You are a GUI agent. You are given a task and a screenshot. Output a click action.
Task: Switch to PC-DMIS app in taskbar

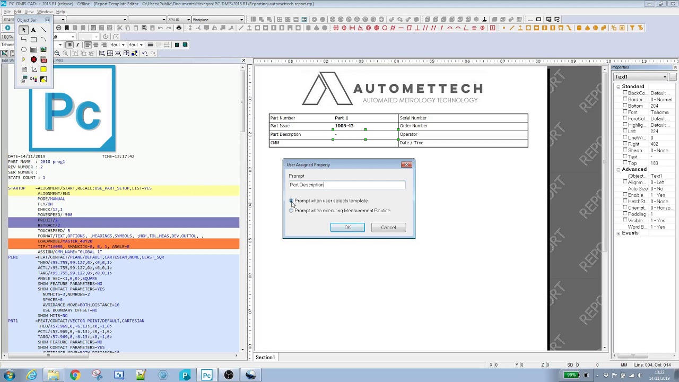pyautogui.click(x=206, y=375)
